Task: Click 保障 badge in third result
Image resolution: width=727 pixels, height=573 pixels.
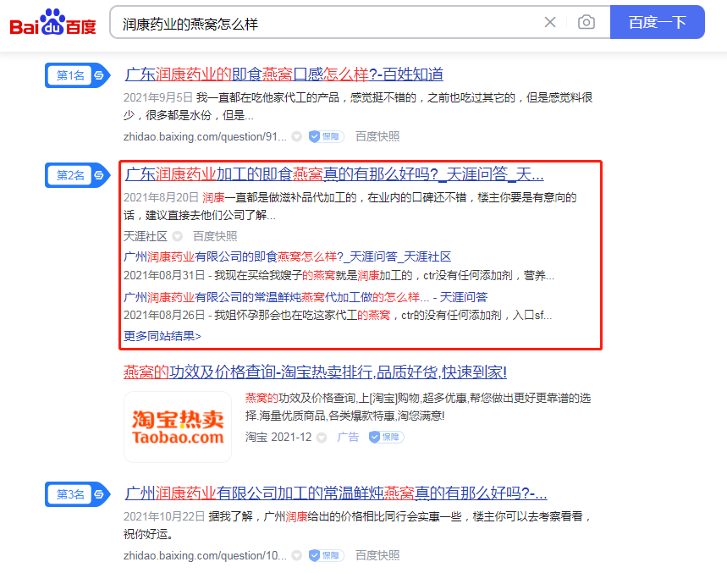Action: pyautogui.click(x=326, y=555)
